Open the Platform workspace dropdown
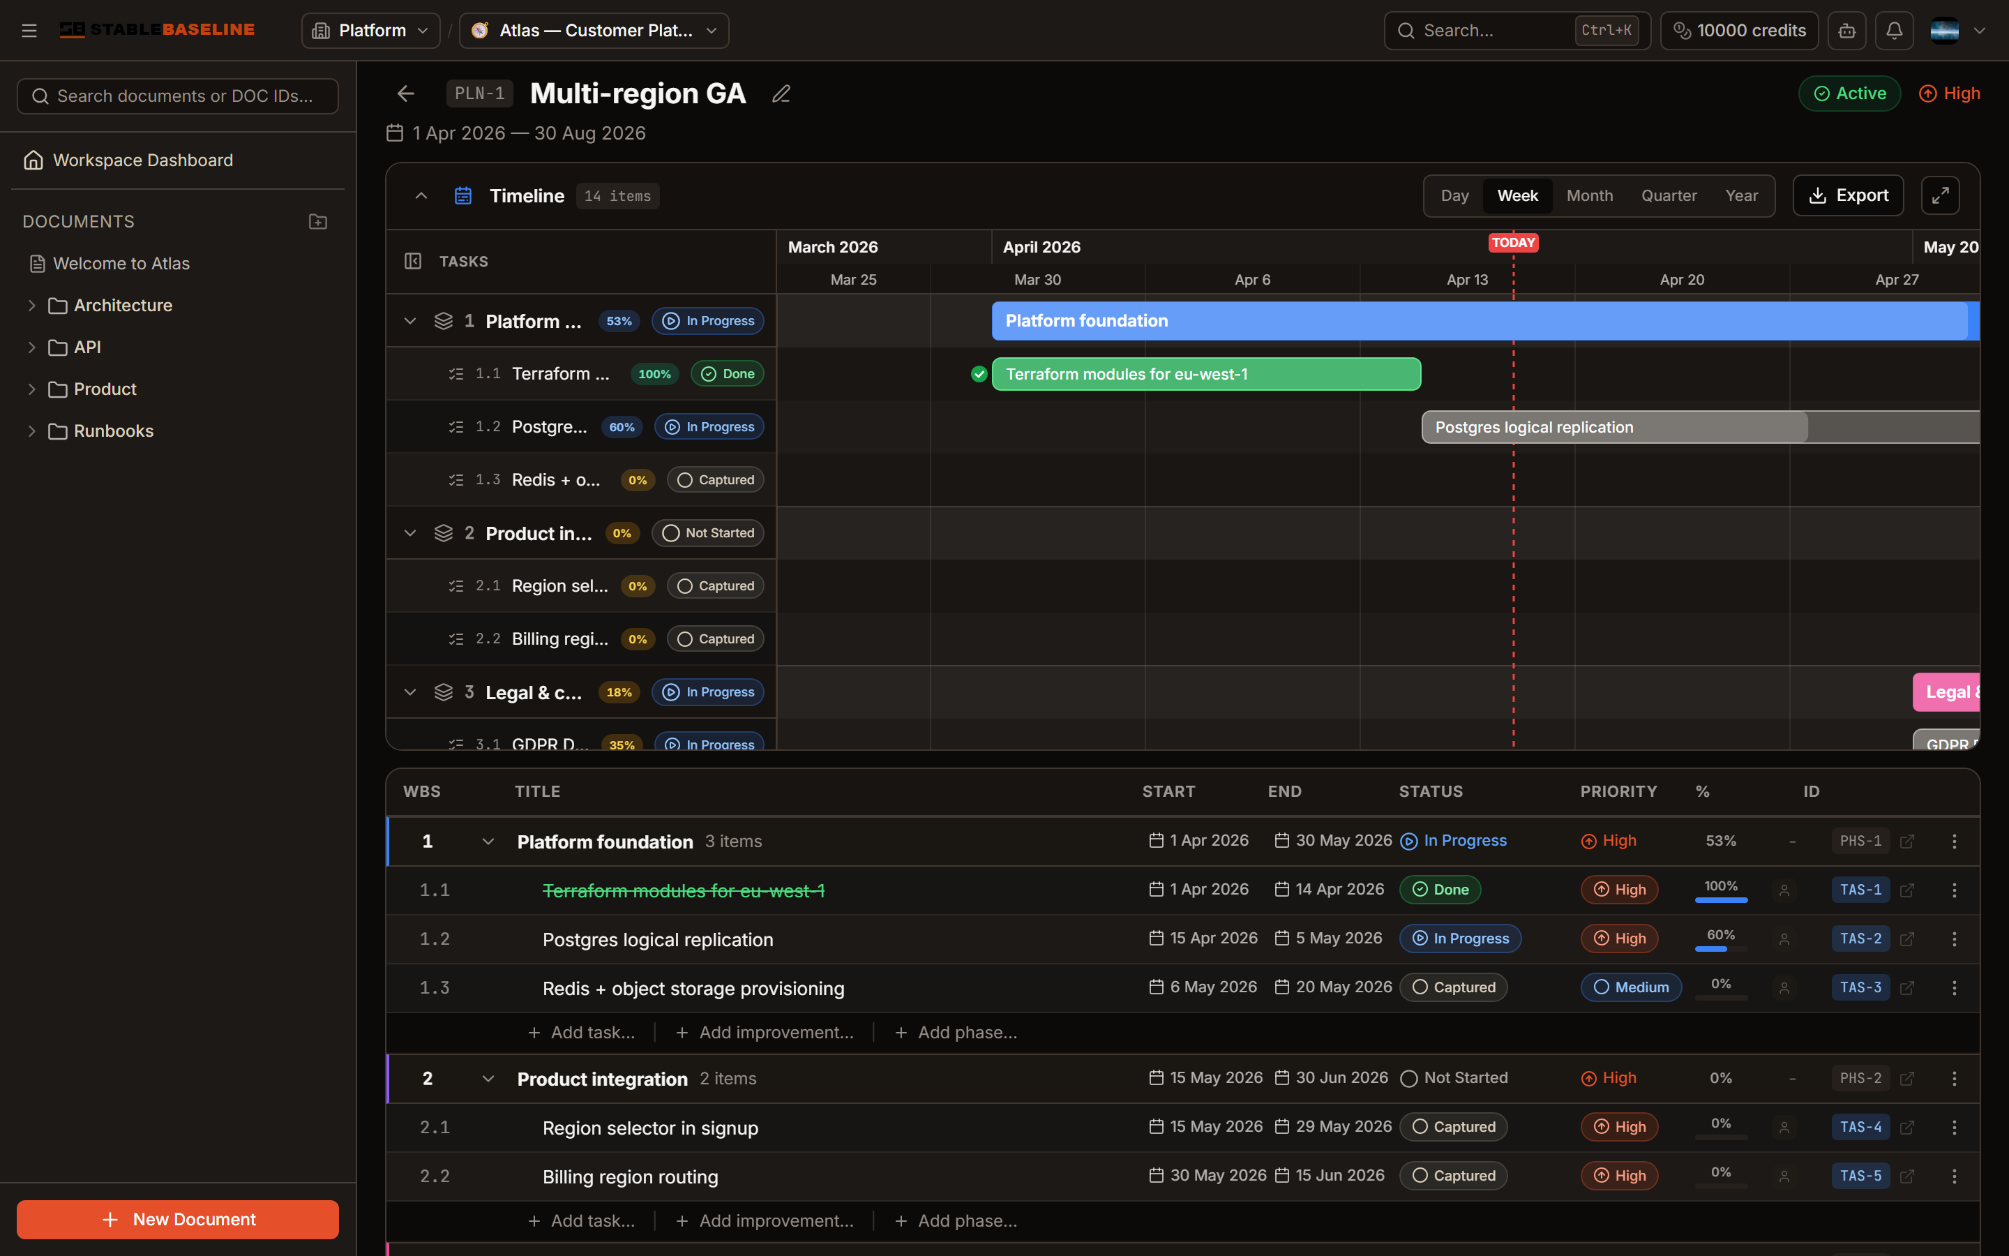 [x=370, y=31]
